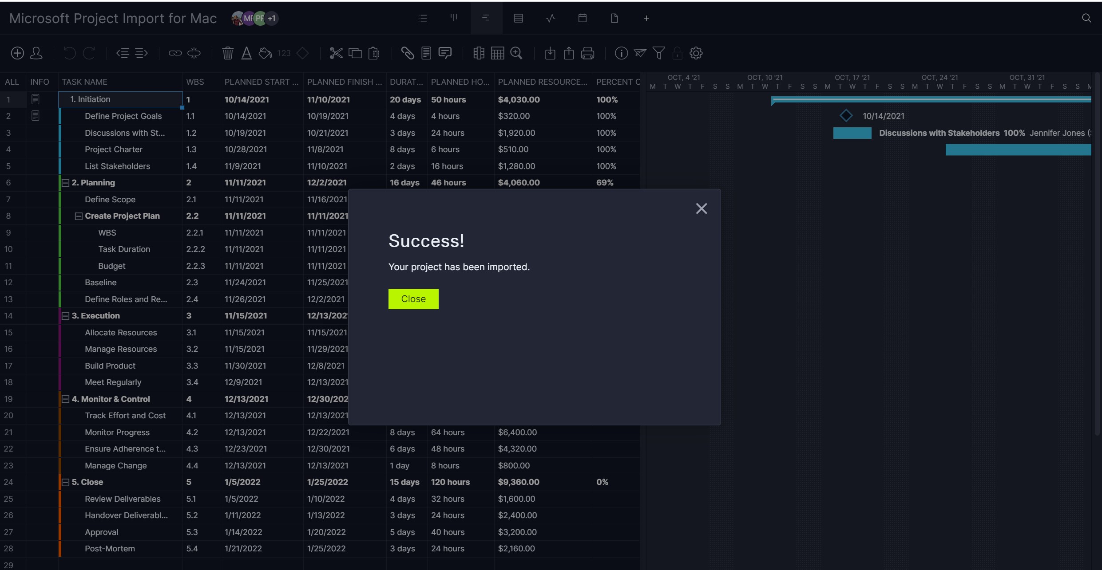Click the paperclip attachment icon

point(407,53)
